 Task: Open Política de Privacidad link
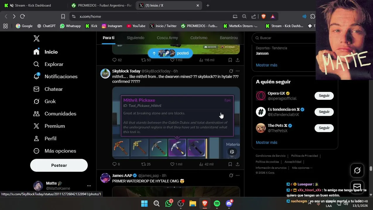click(x=305, y=156)
